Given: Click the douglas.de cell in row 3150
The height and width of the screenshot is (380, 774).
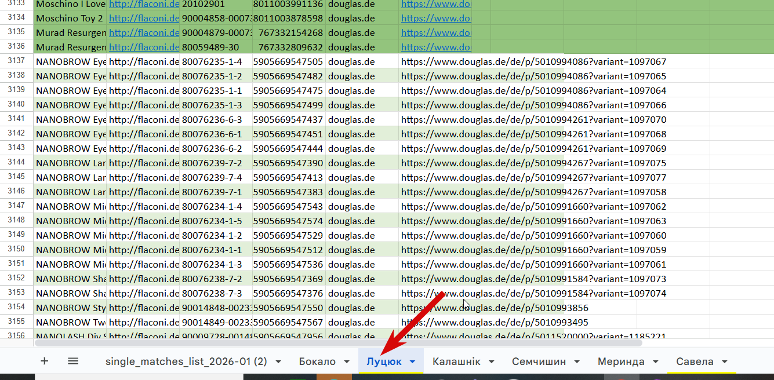Looking at the screenshot, I should [362, 250].
